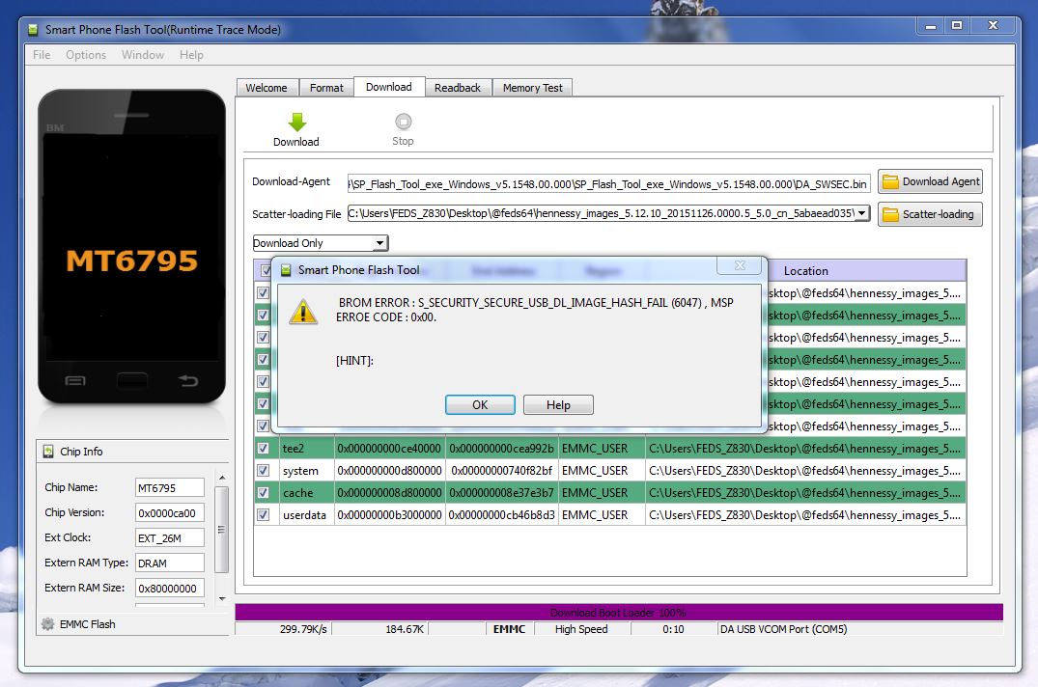The image size is (1038, 687).
Task: Click the userdata row Location path cell
Action: point(805,515)
